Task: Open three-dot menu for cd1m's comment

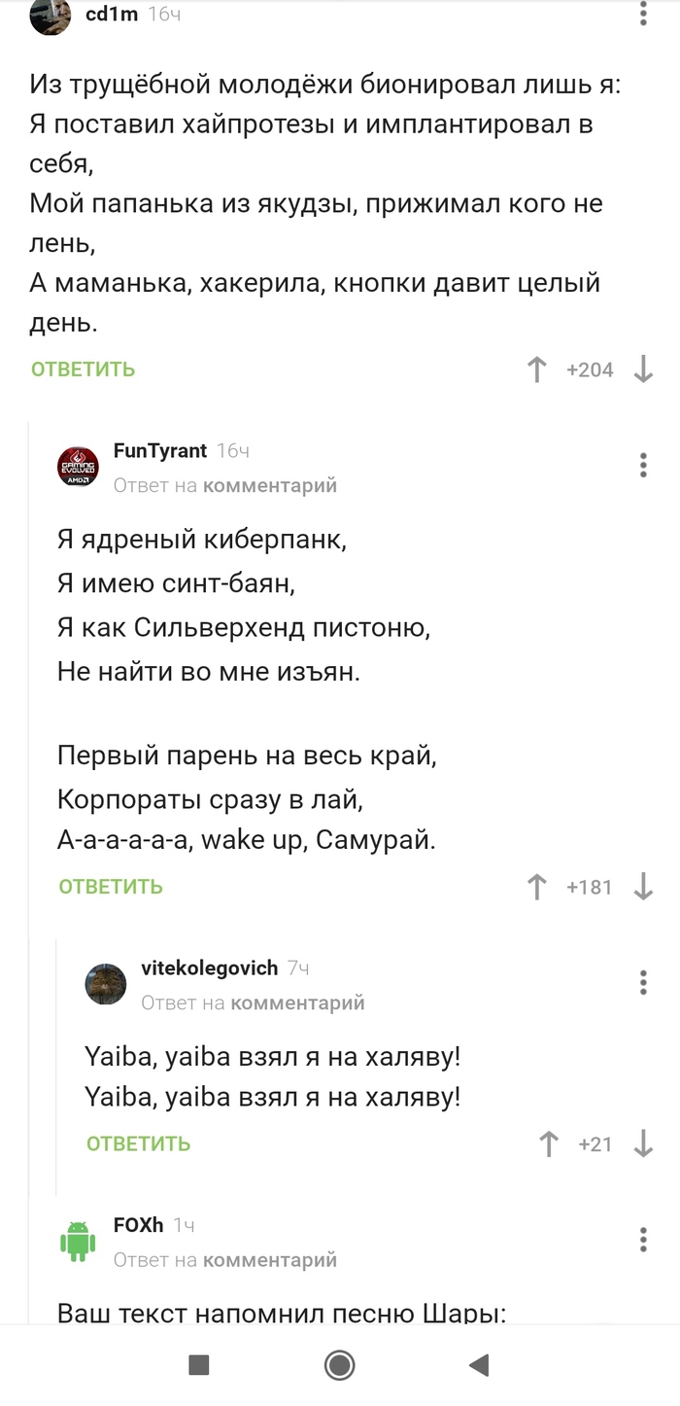Action: 643,13
